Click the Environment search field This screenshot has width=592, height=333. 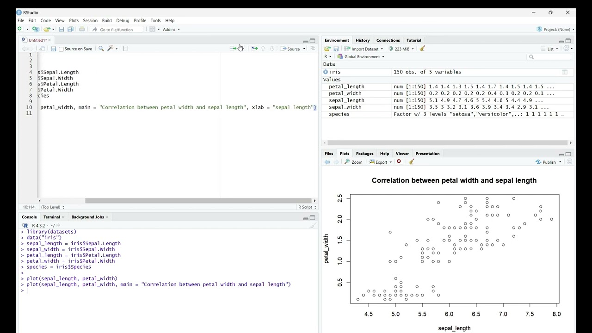point(549,57)
